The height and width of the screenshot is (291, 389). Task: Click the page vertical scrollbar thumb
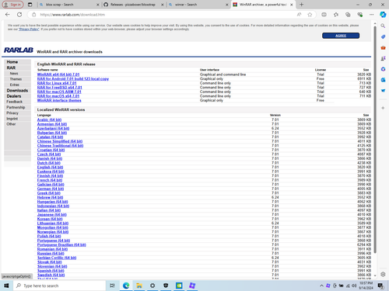point(375,140)
